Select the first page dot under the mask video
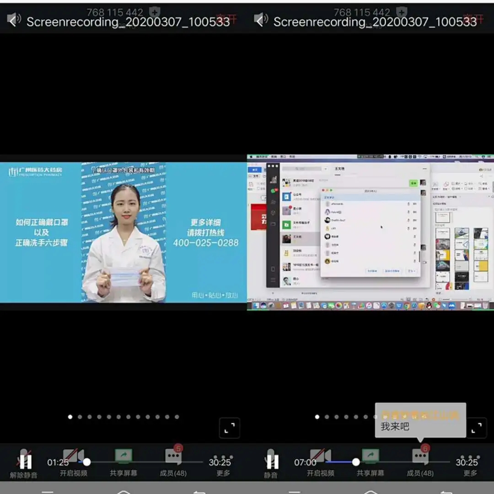 point(70,417)
